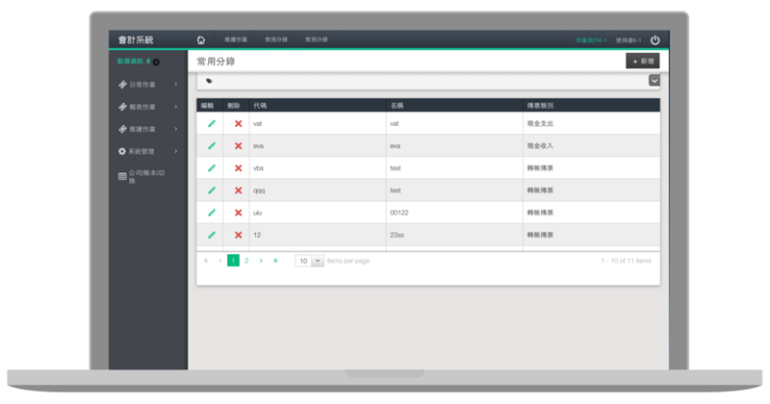Click the 使用者6-1 user label

click(629, 40)
